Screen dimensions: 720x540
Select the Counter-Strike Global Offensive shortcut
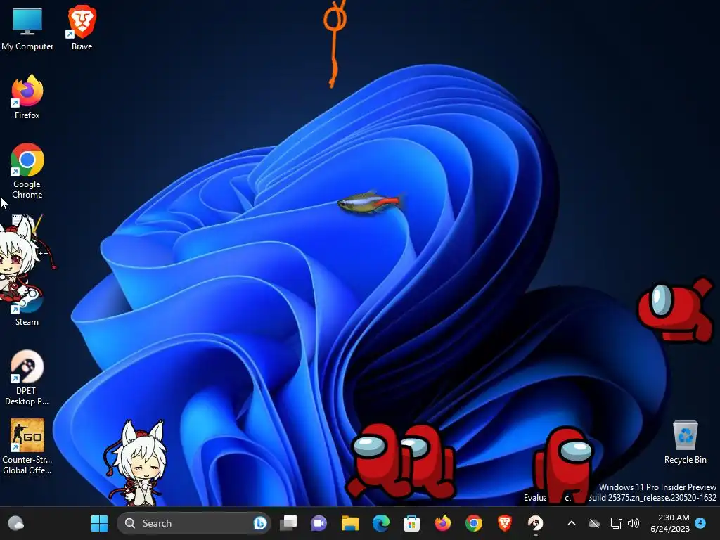click(x=27, y=446)
